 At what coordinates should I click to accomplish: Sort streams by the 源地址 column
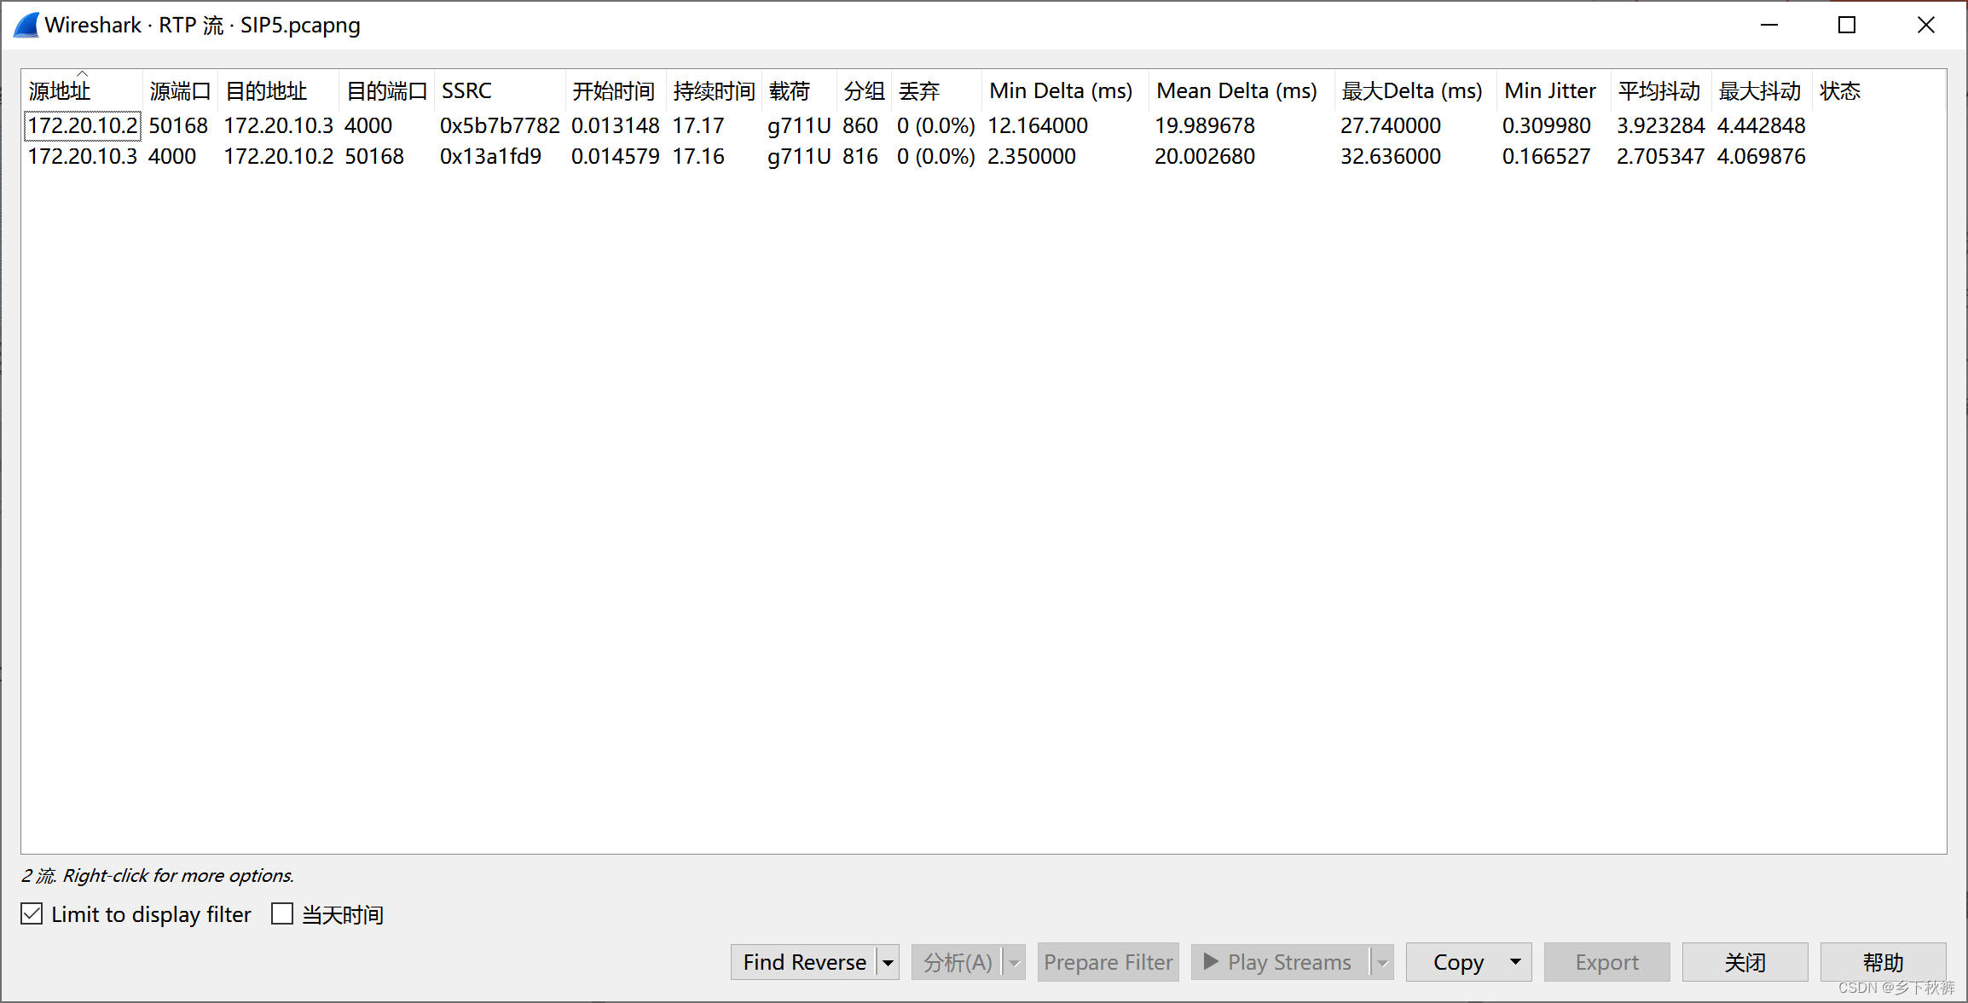point(60,90)
